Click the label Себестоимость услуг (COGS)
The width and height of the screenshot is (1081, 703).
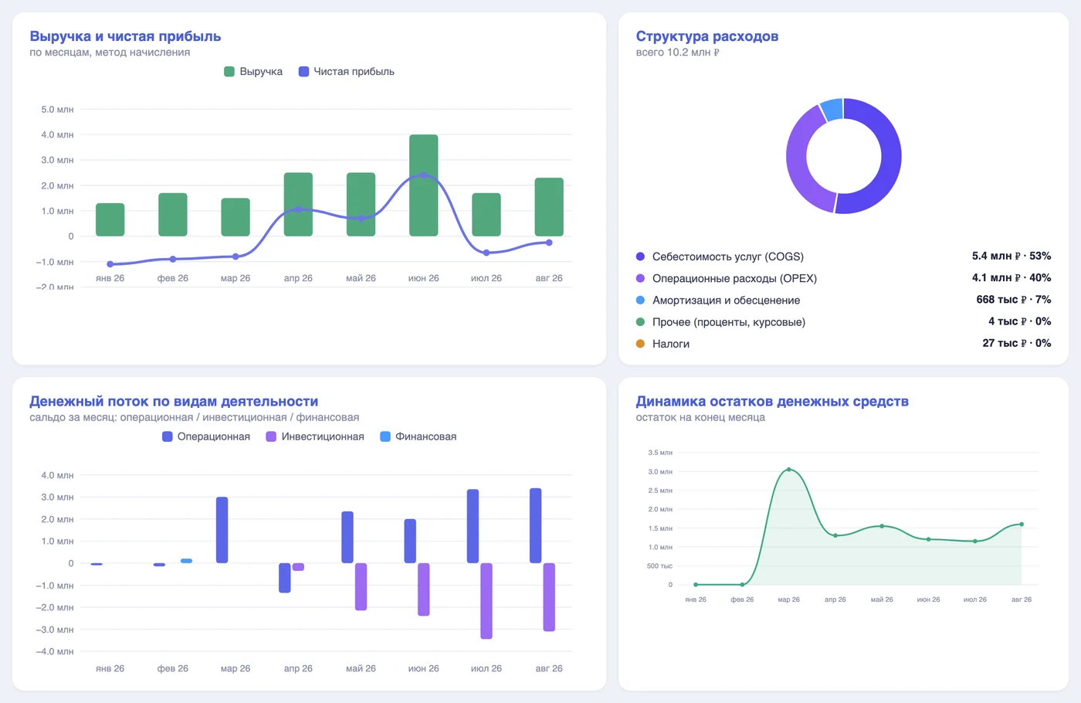click(x=728, y=256)
